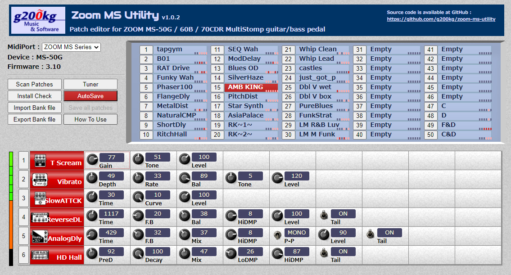Toggle the ReverseDL Tail switch

click(324, 215)
